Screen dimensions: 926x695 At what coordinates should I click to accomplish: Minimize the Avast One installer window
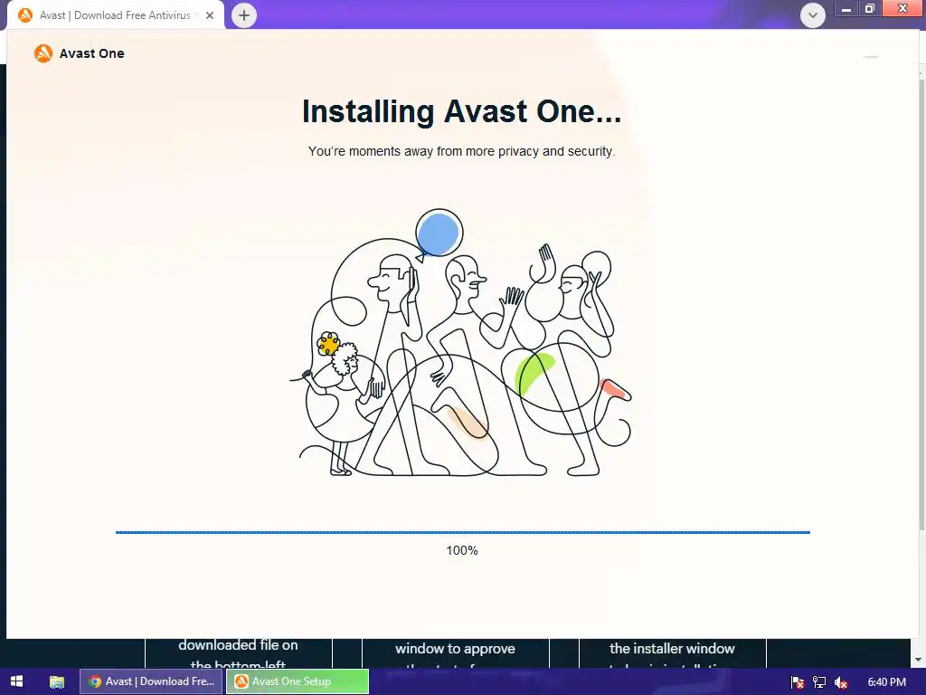[871, 57]
